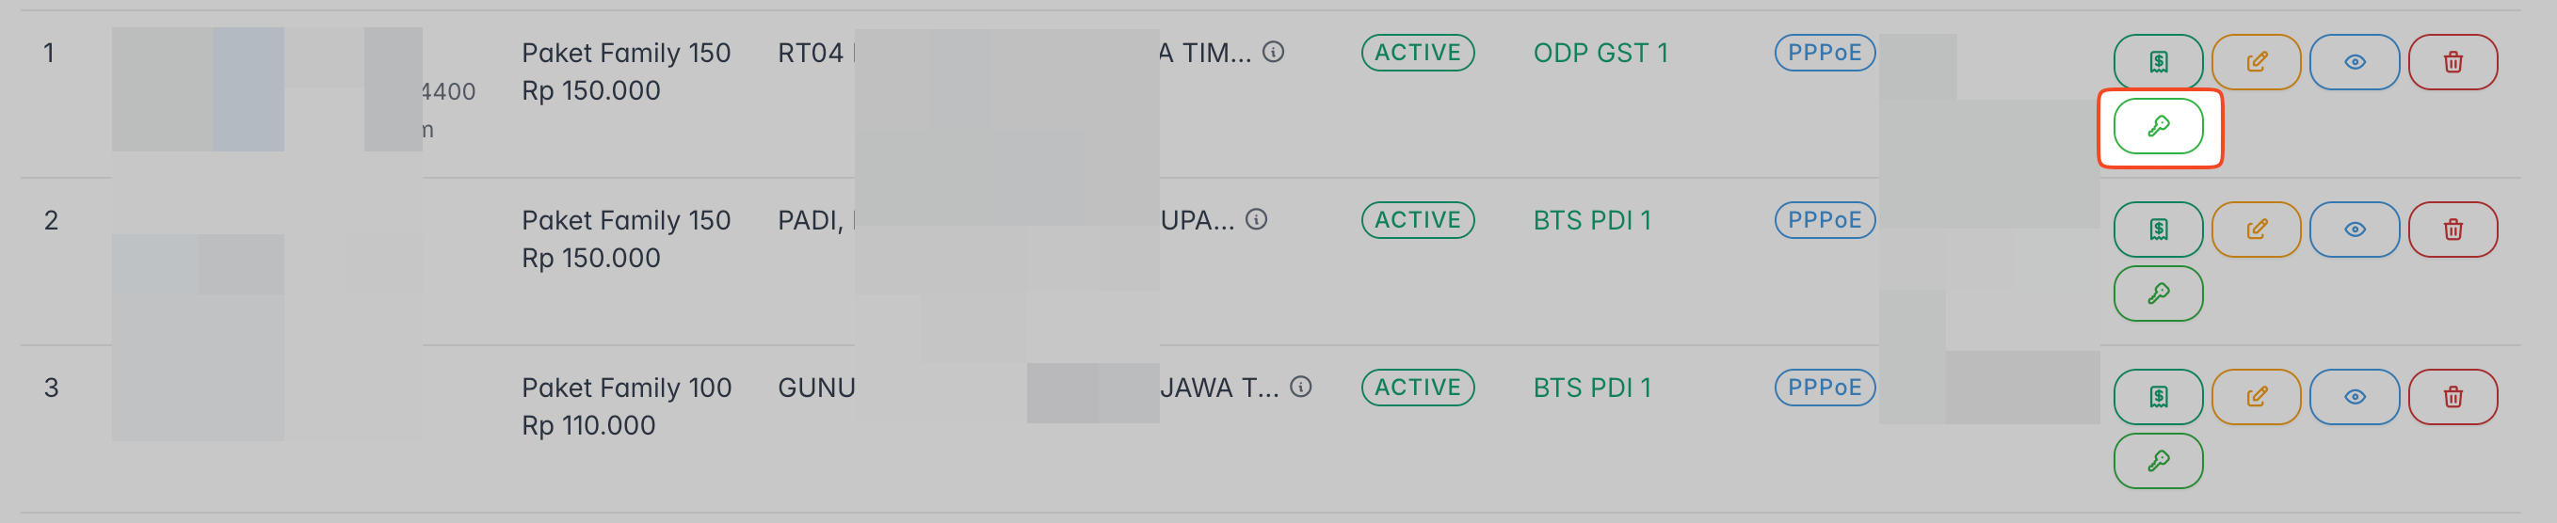
Task: Edit the row 3 customer entry
Action: (2255, 397)
